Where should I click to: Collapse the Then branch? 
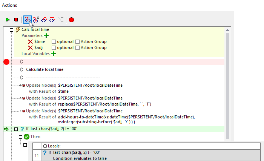(x=21, y=136)
